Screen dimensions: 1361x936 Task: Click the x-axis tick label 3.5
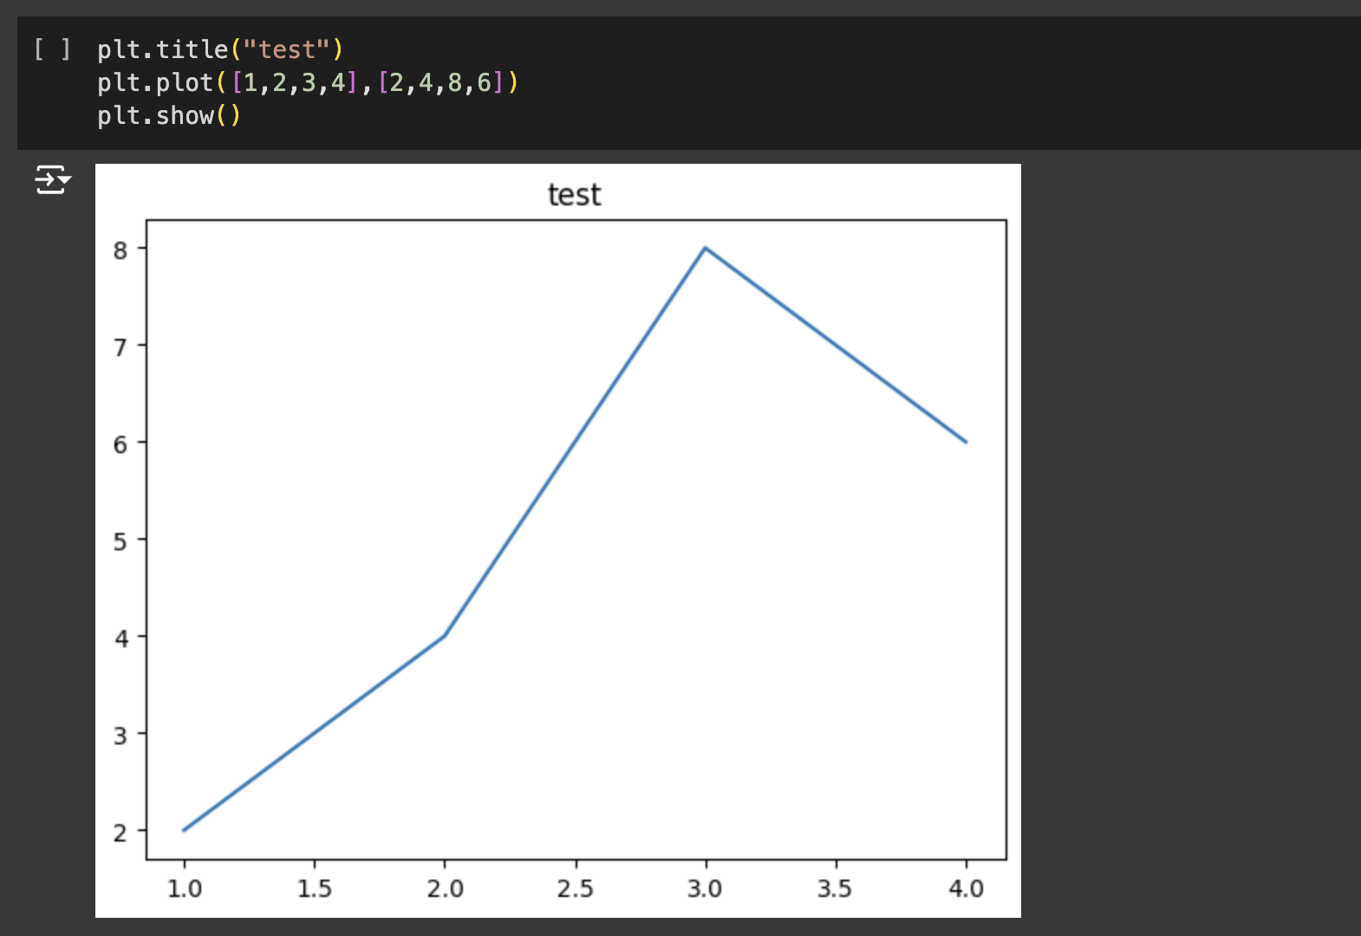pos(835,888)
